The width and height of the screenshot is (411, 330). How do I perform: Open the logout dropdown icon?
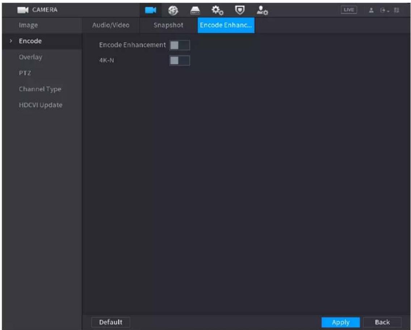385,10
